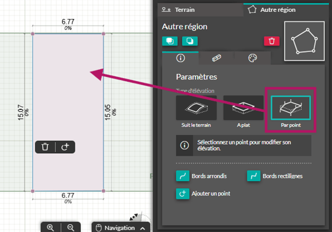Click the Paramètres heading
Image resolution: width=332 pixels, height=232 pixels.
196,77
